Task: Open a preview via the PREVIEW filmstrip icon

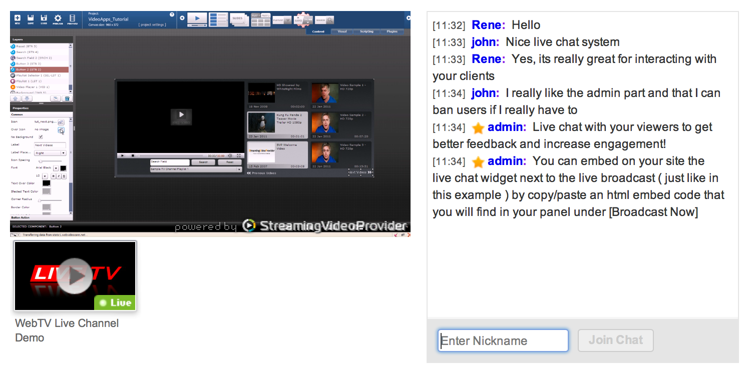Action: (x=73, y=19)
